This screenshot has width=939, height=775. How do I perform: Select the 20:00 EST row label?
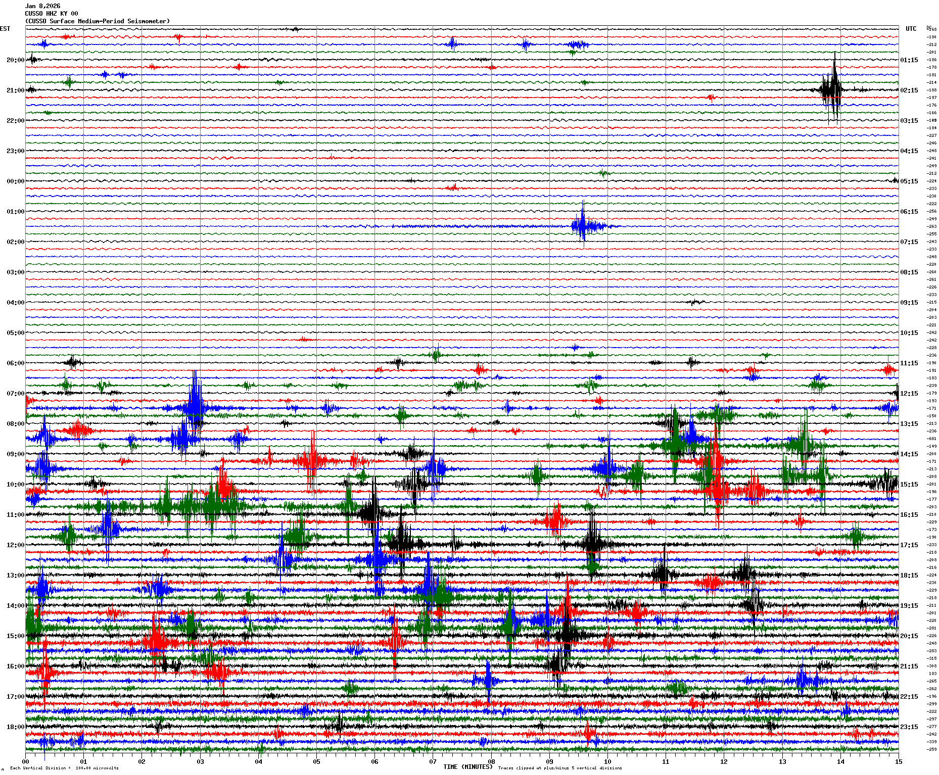click(15, 60)
